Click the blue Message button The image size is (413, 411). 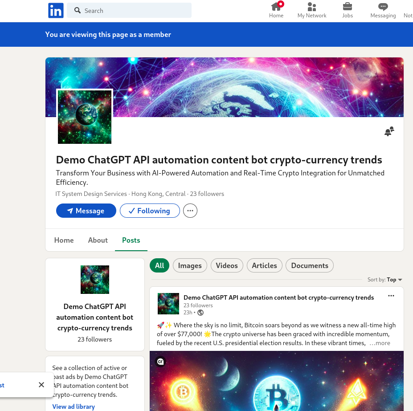pyautogui.click(x=86, y=211)
